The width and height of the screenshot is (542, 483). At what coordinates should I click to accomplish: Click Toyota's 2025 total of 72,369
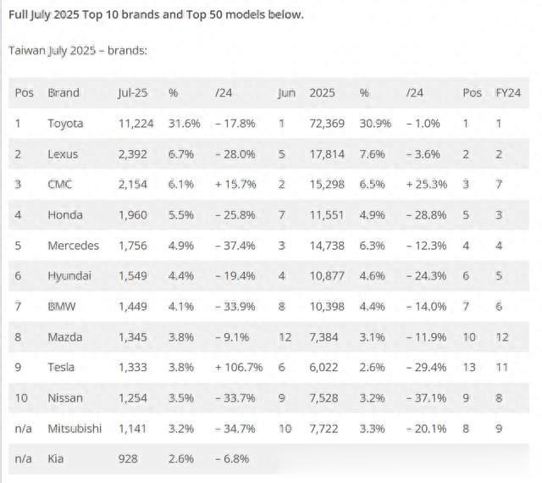click(x=327, y=123)
